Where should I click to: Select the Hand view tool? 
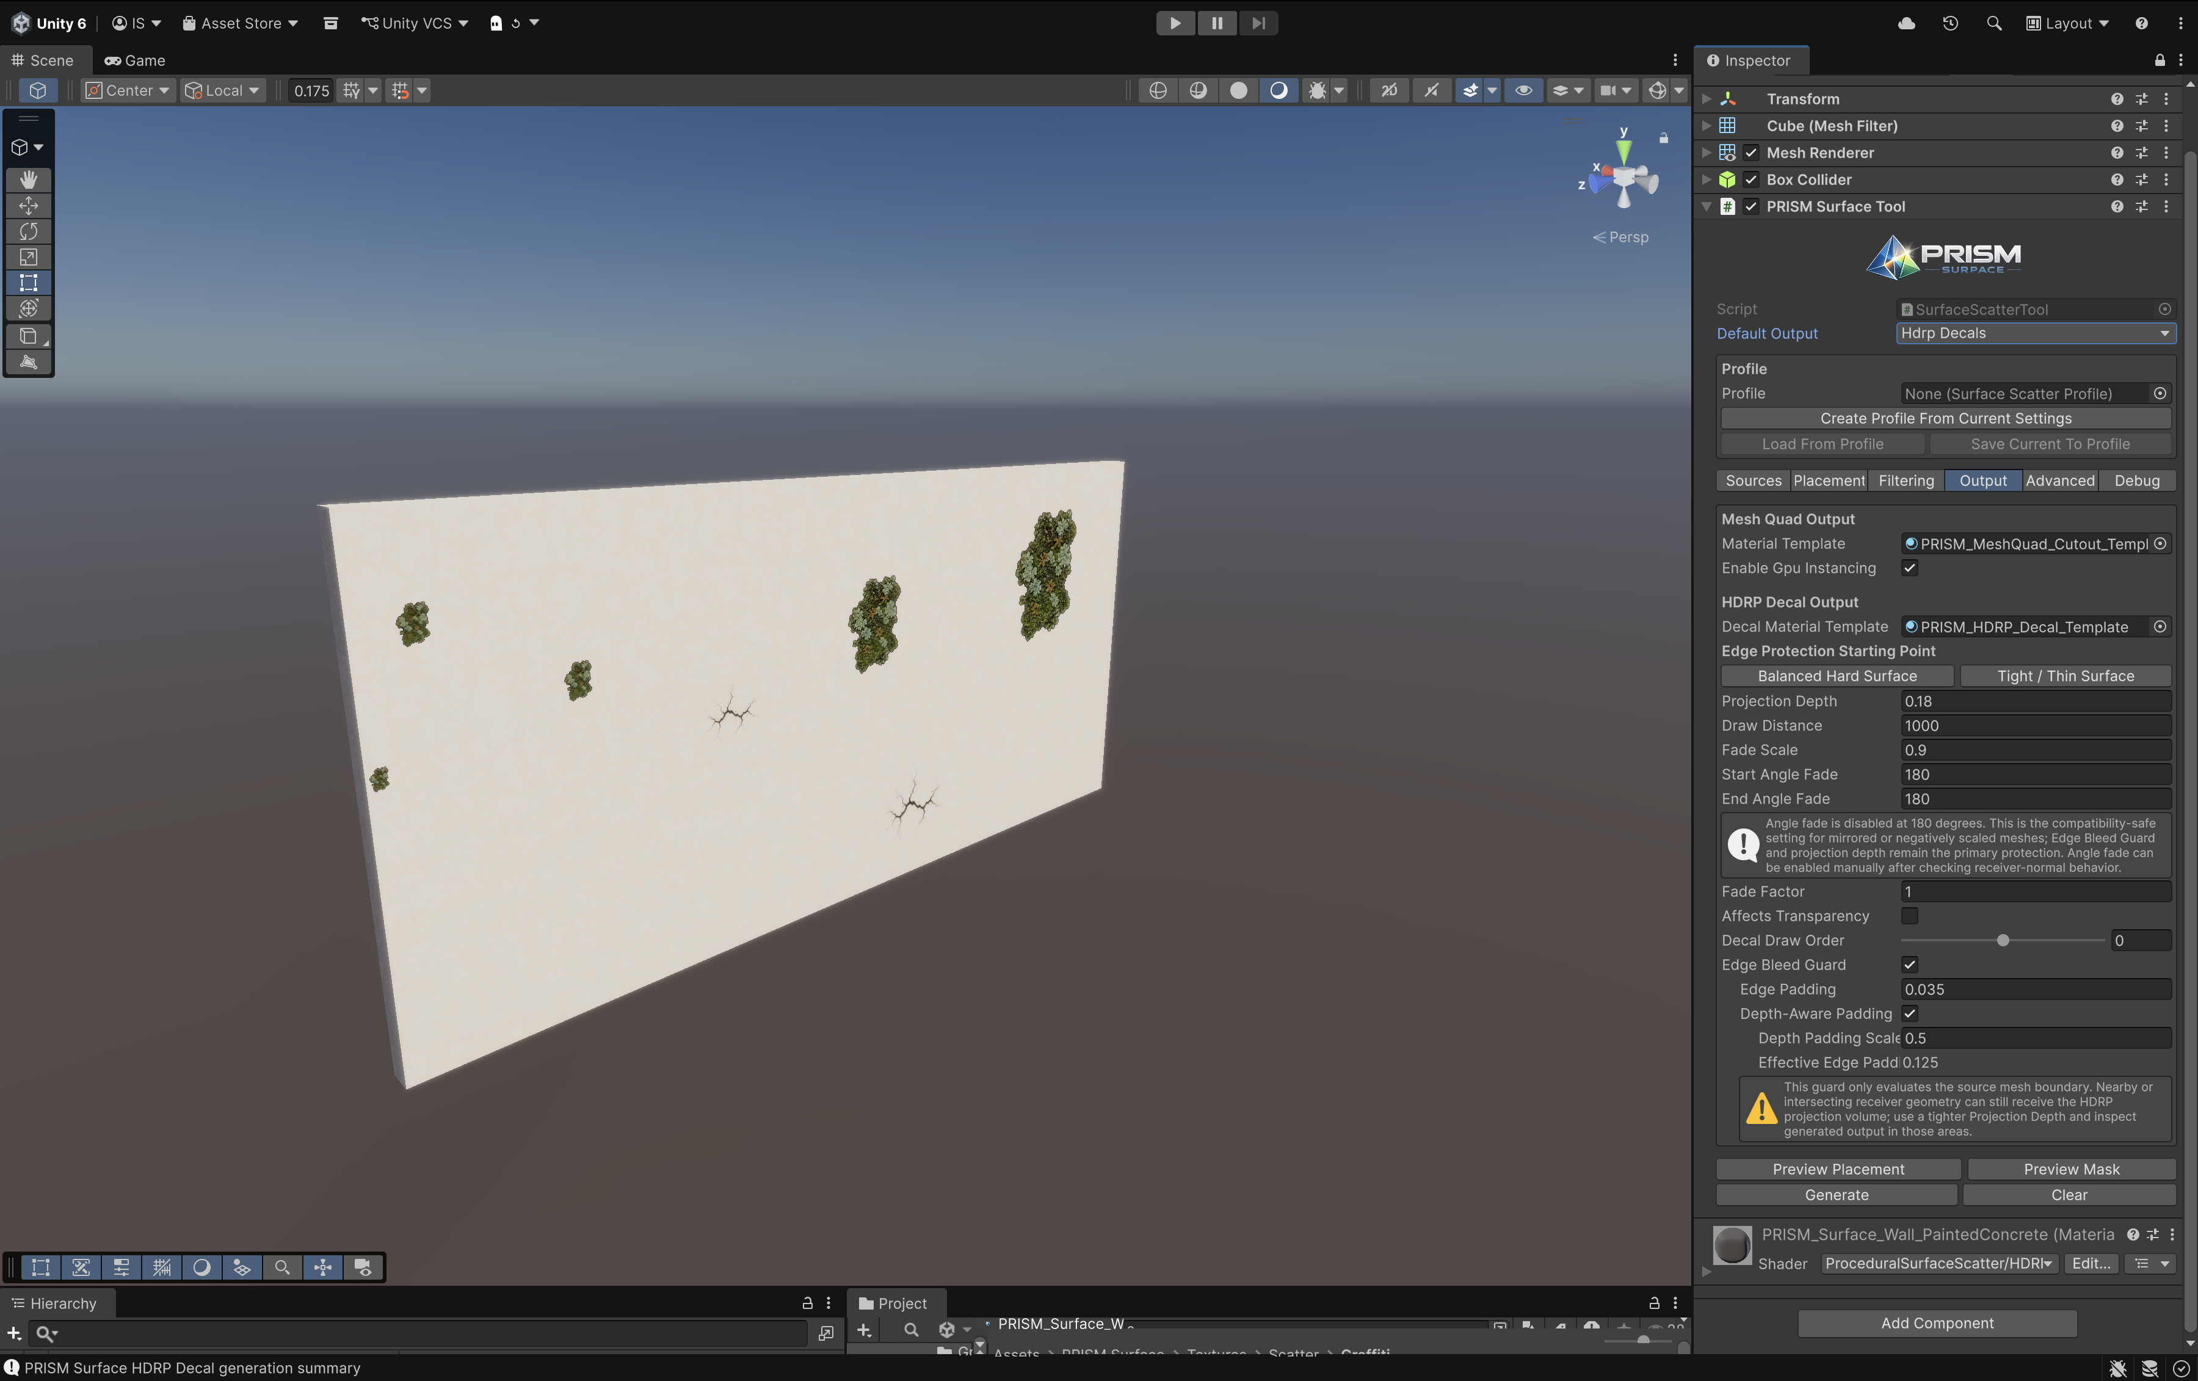tap(28, 179)
